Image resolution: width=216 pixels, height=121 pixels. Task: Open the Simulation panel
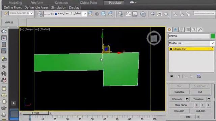[59, 7]
